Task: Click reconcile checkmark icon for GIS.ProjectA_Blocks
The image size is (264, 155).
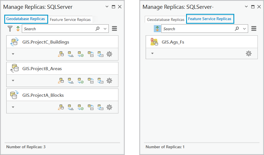Action: click(x=80, y=107)
